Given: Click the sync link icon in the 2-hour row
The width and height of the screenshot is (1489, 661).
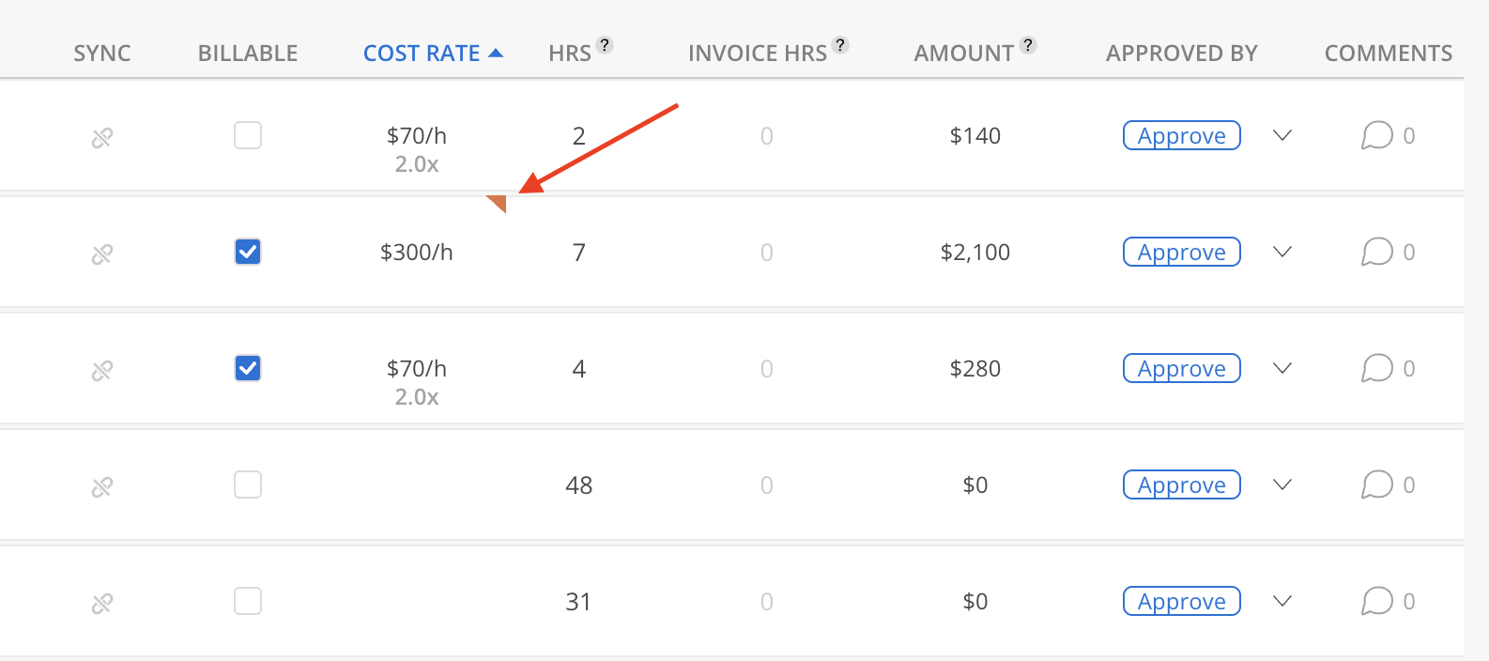Looking at the screenshot, I should tap(101, 138).
